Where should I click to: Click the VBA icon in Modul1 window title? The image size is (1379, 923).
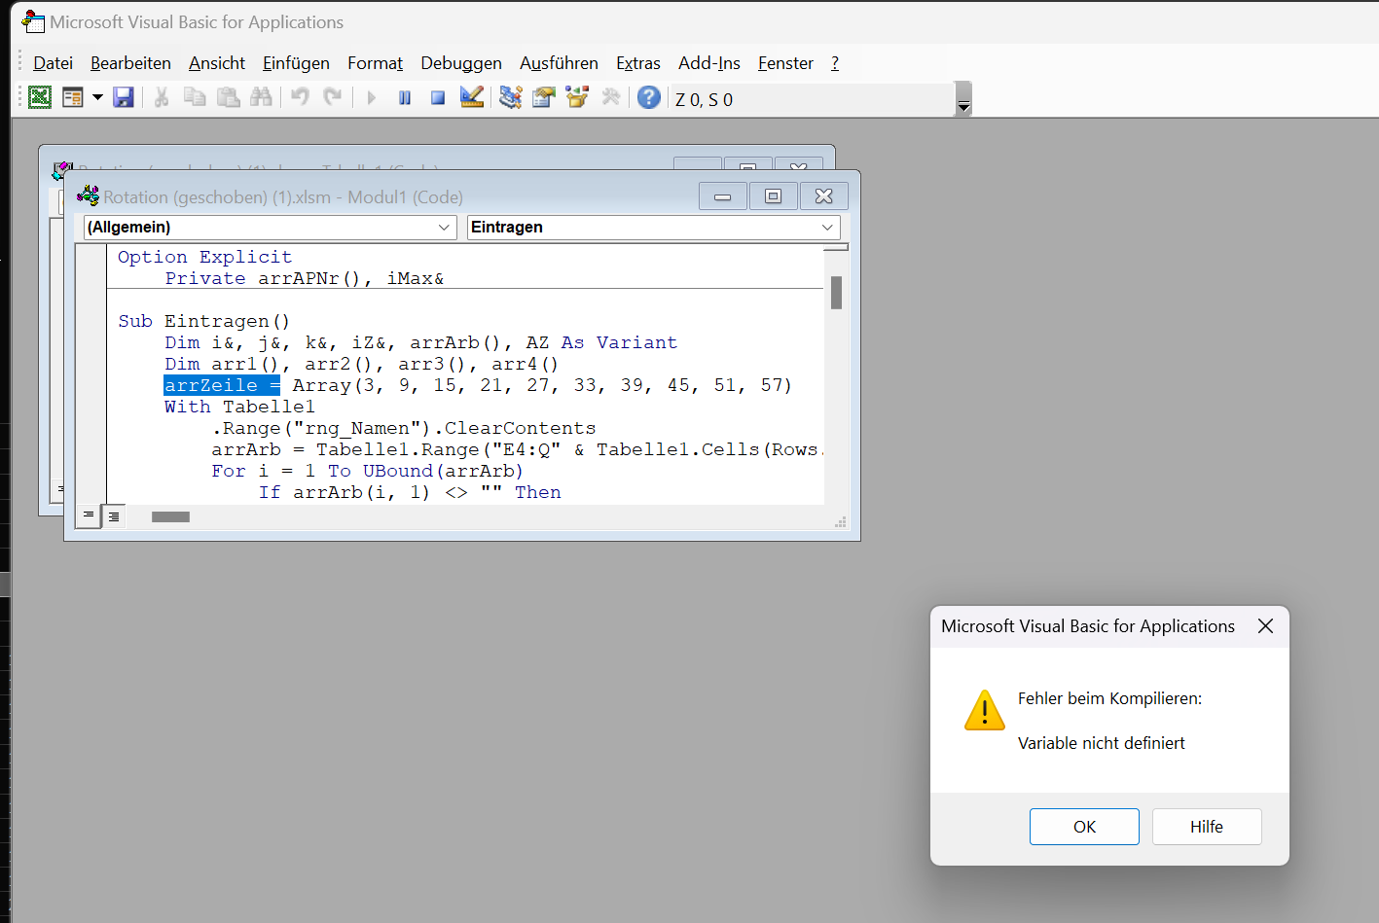(x=88, y=196)
